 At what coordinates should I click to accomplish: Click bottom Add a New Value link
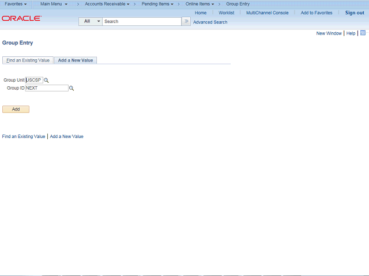[67, 136]
